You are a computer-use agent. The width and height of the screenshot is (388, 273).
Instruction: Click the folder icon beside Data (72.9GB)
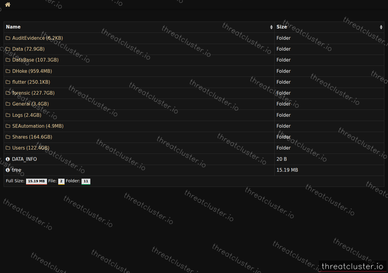pos(8,49)
